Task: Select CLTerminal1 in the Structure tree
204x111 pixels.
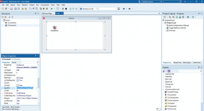Action: click(12, 25)
